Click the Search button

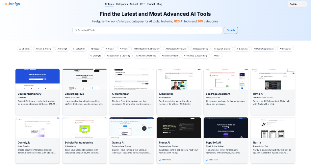tap(231, 30)
